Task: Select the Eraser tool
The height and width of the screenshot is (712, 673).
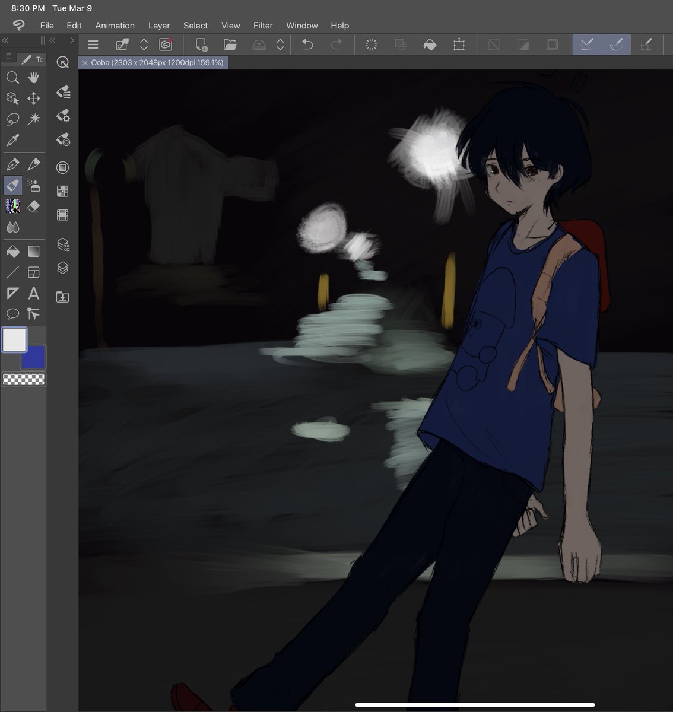Action: point(34,206)
